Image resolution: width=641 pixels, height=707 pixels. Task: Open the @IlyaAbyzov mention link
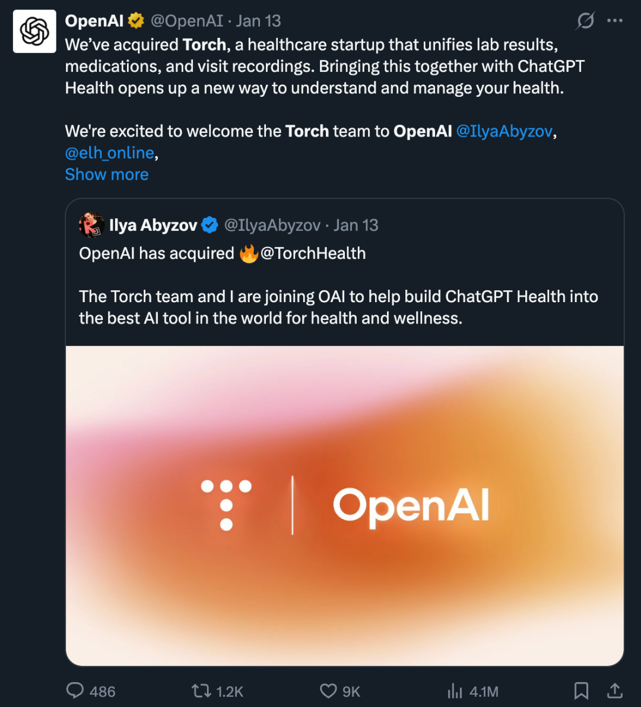(x=504, y=131)
